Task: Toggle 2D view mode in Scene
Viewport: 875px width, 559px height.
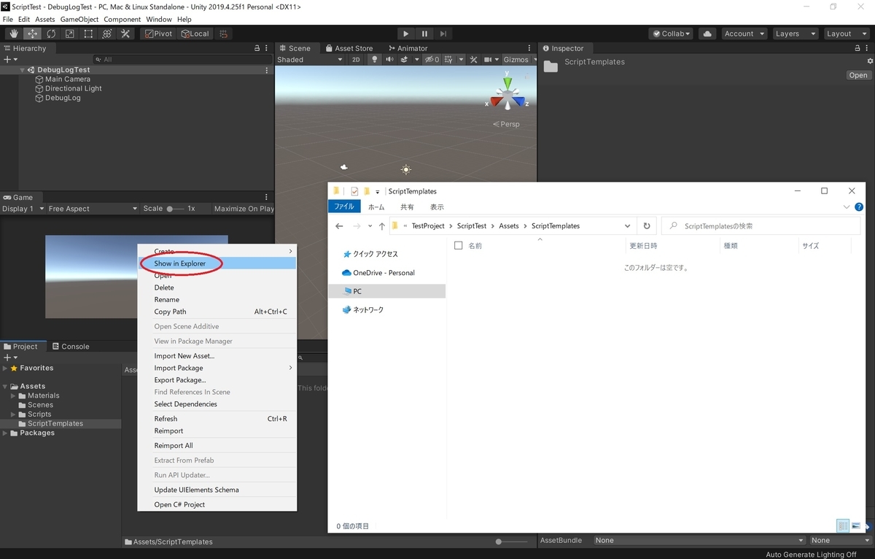Action: click(x=357, y=60)
